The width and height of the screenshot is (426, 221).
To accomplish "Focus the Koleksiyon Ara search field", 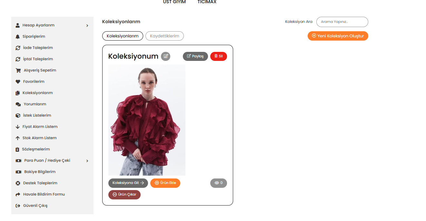I will [x=342, y=22].
